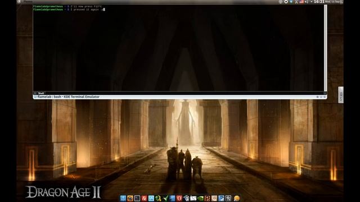Open the blue eye icon in the dock
360x202 pixels.
[x=221, y=198]
